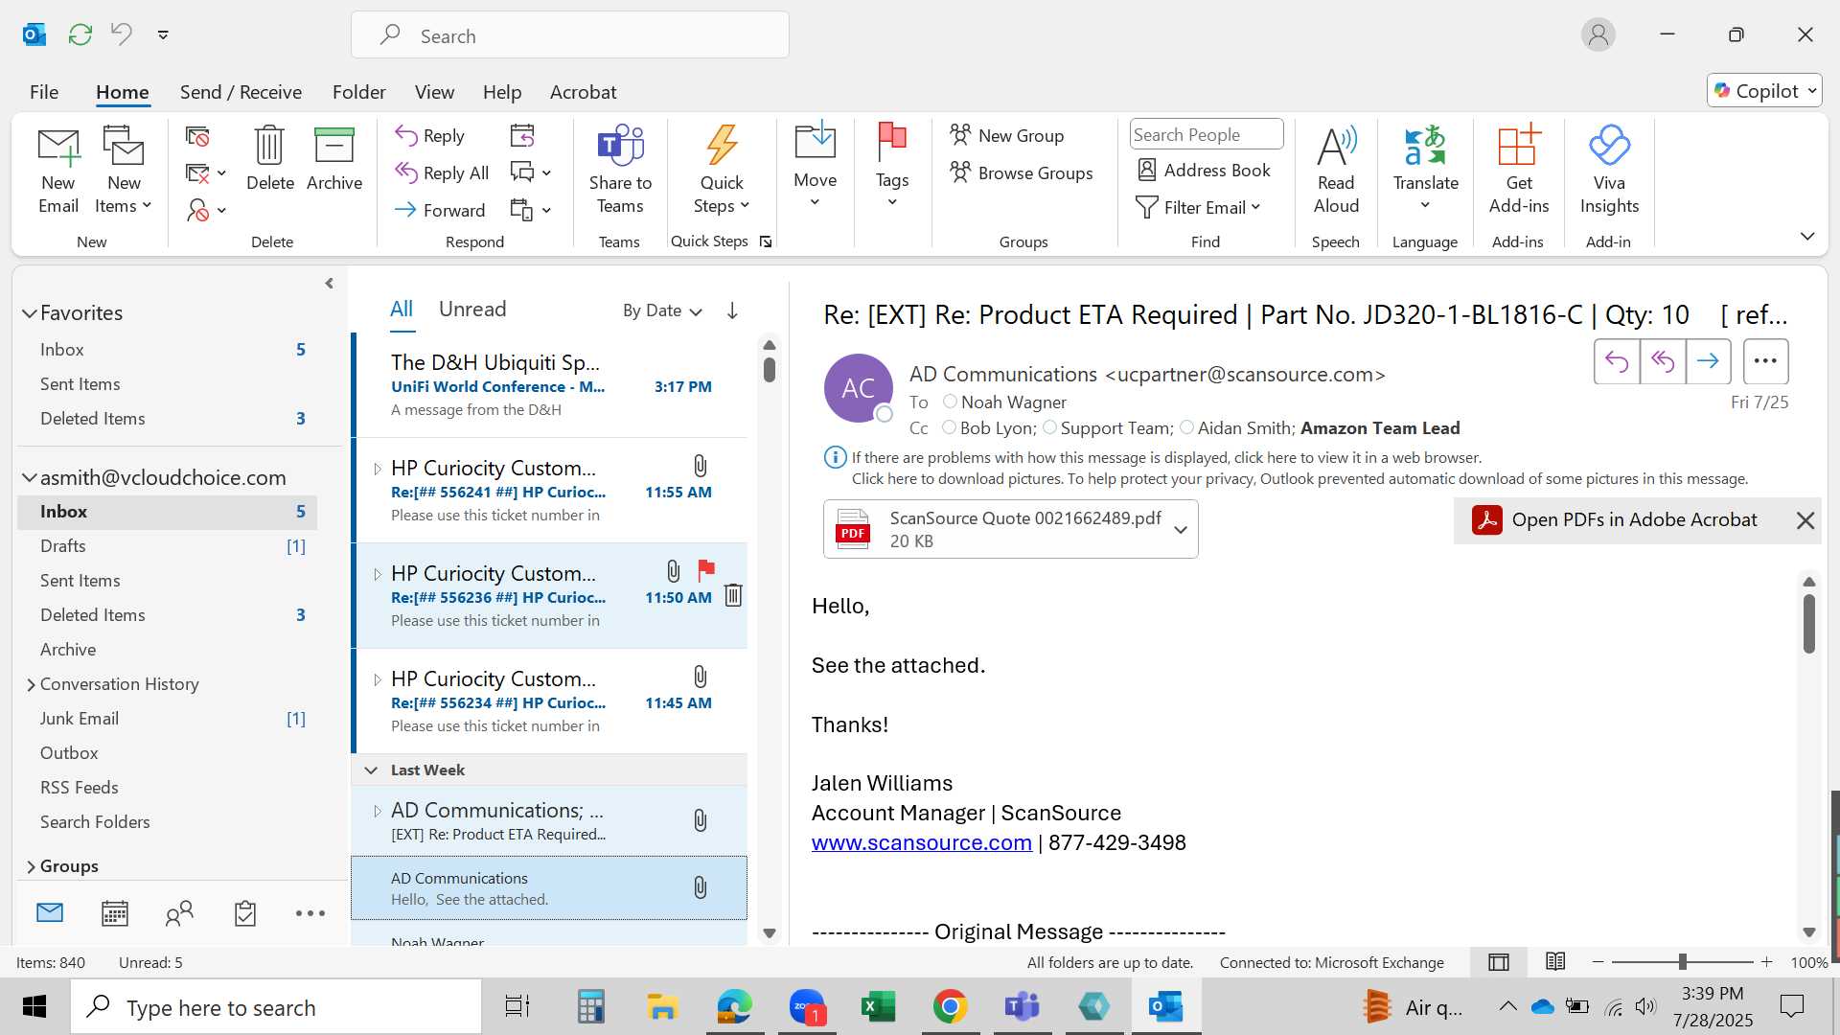Image resolution: width=1840 pixels, height=1035 pixels.
Task: Switch to Reading view in status bar
Action: 1555,961
